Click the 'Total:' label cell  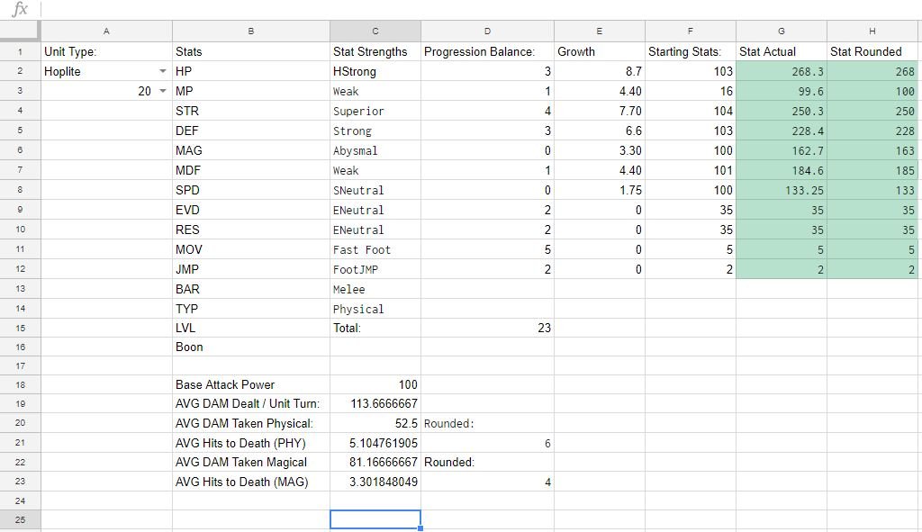click(375, 328)
